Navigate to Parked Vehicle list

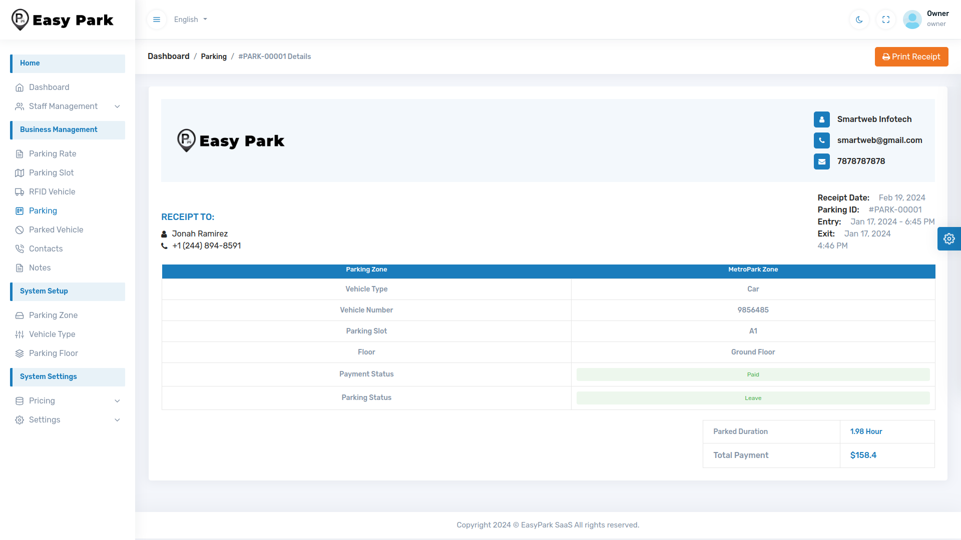(x=56, y=229)
